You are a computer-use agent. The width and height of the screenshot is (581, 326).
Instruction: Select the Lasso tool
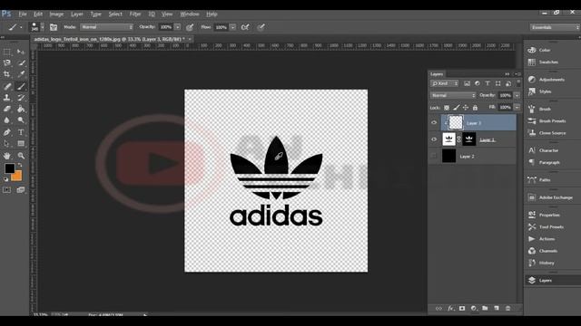(x=6, y=62)
